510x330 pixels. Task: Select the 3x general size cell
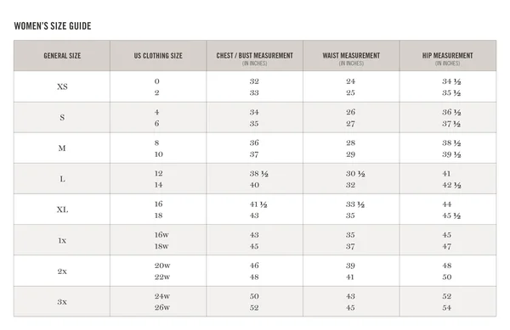[x=62, y=301]
